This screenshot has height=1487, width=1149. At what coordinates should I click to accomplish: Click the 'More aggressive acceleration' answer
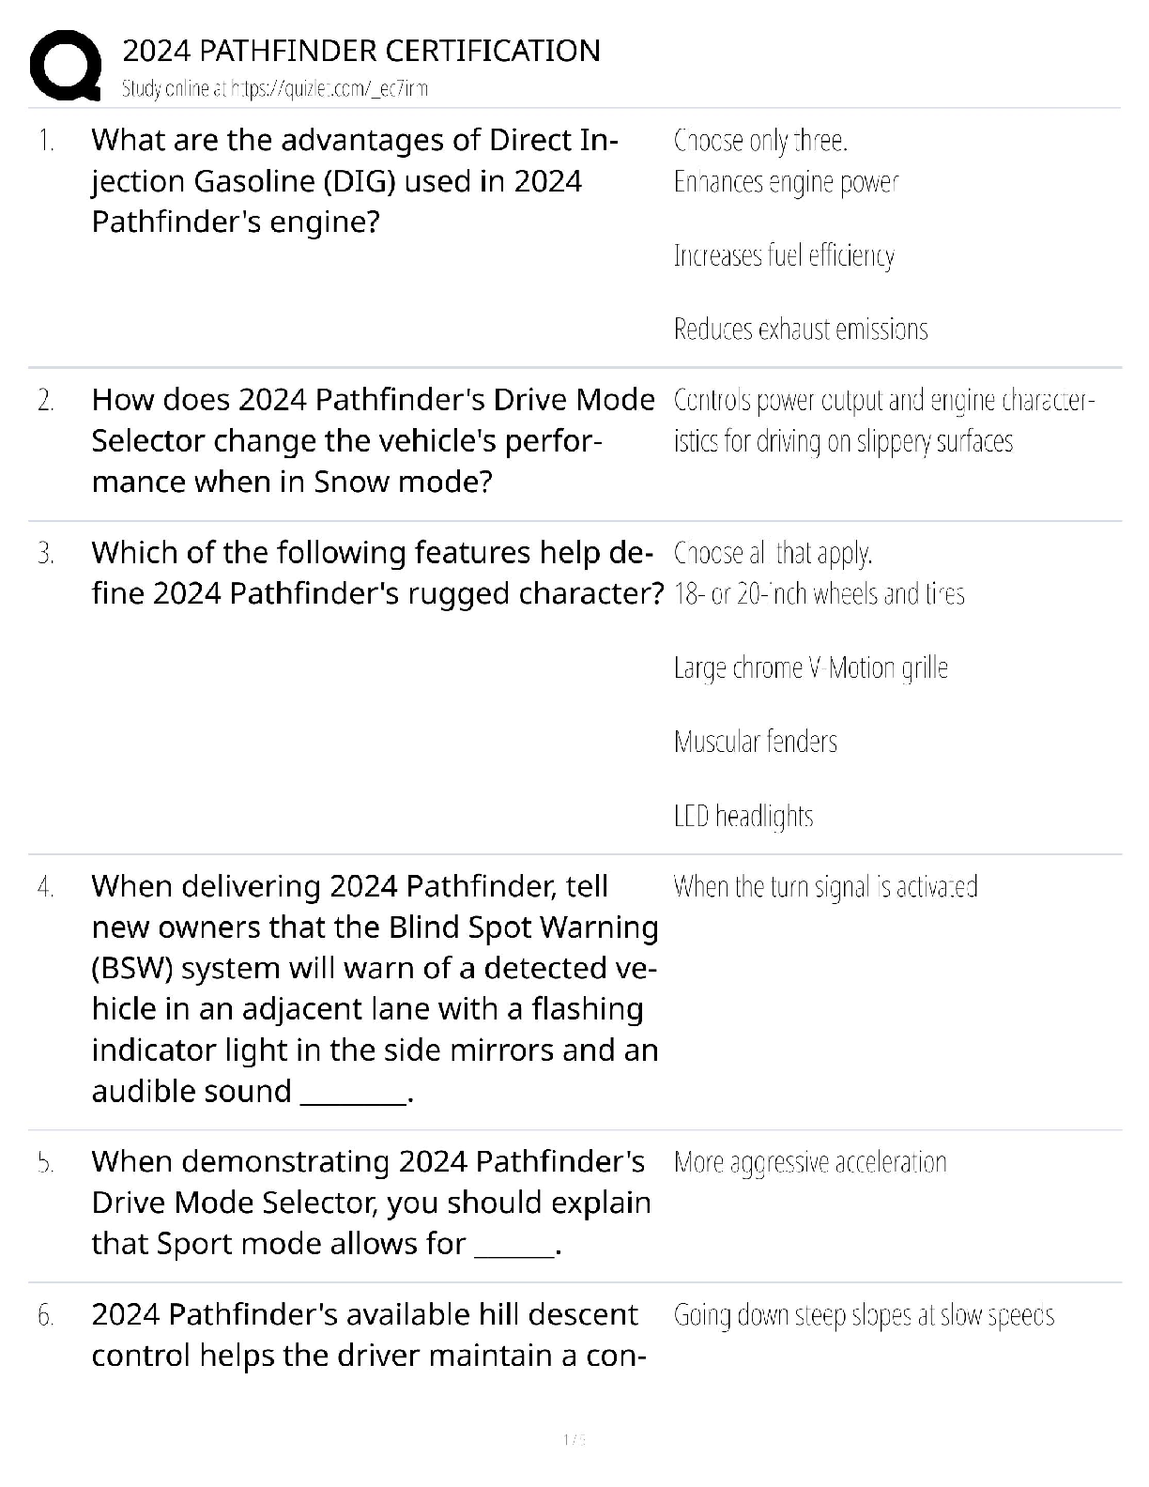click(x=810, y=1162)
